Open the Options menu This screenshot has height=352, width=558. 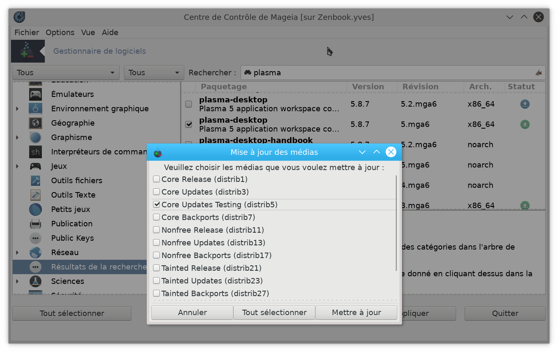[x=60, y=33]
